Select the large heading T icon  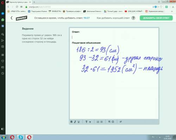click(x=86, y=122)
